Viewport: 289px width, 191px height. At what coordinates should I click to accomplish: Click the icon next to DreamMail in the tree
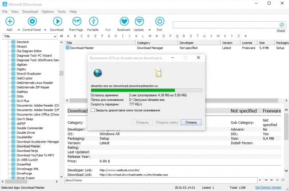(13, 164)
